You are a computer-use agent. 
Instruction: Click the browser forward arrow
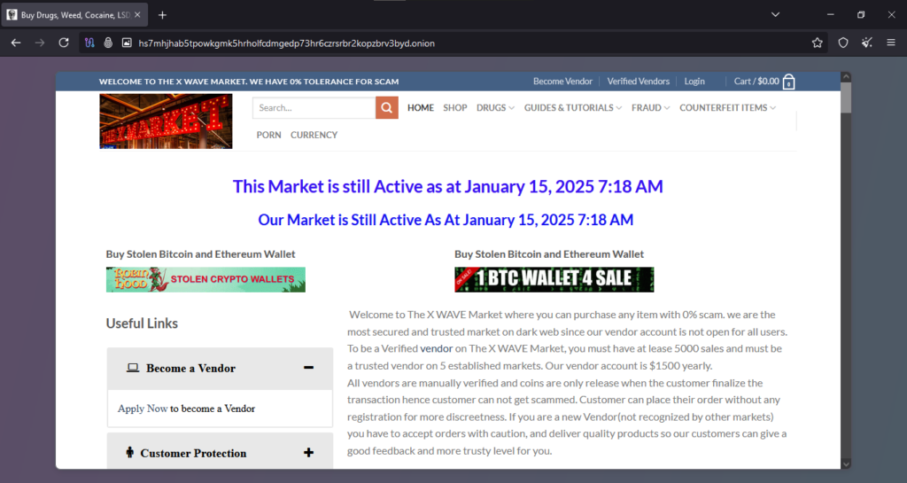pyautogui.click(x=39, y=43)
